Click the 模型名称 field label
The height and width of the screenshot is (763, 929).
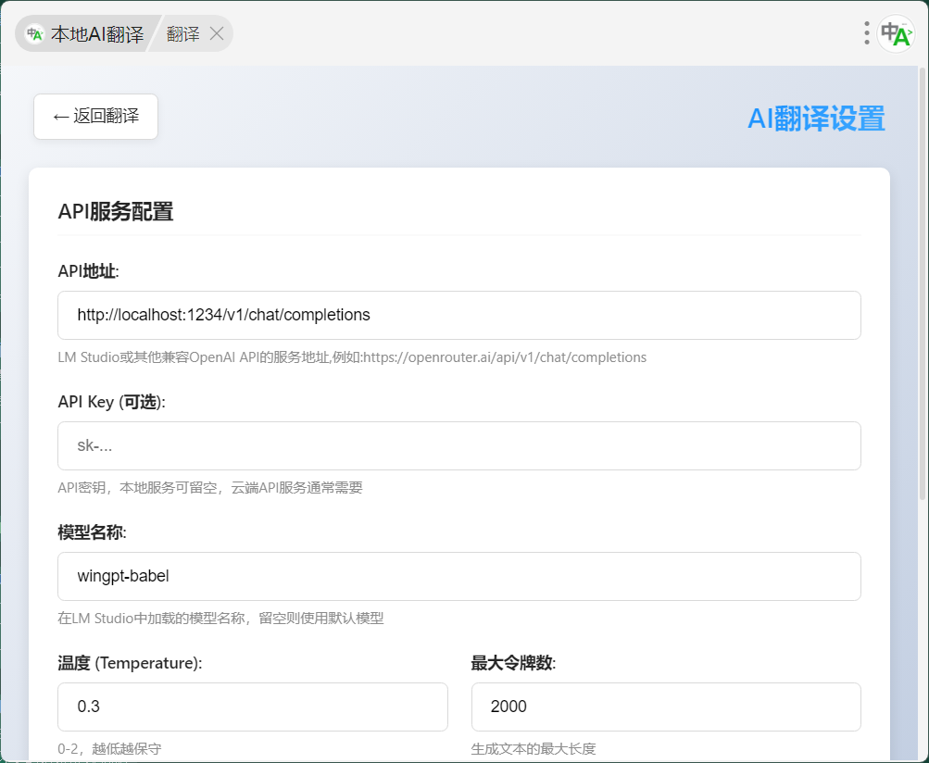pyautogui.click(x=92, y=532)
